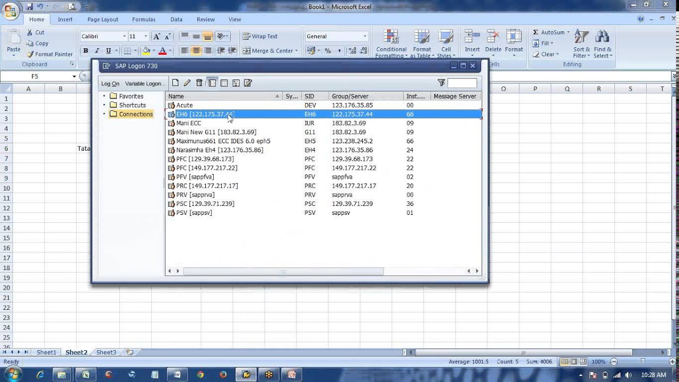Open the Page Layout ribbon tab
Viewport: 679px width, 382px height.
pyautogui.click(x=103, y=20)
